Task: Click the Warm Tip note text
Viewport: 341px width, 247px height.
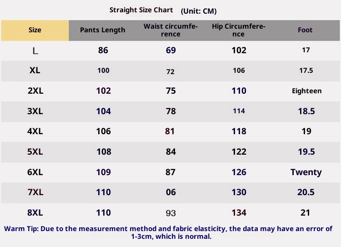Action: tap(168, 232)
